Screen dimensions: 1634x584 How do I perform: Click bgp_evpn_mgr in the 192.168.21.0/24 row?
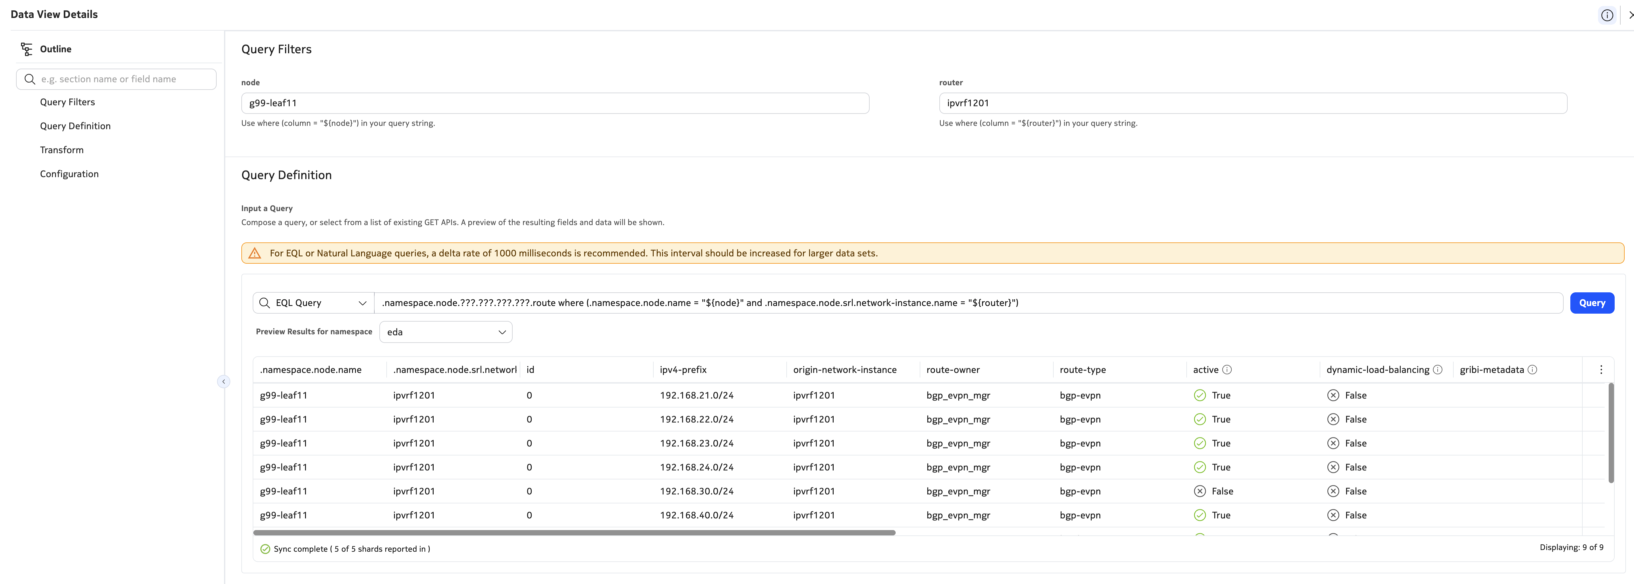(x=958, y=395)
